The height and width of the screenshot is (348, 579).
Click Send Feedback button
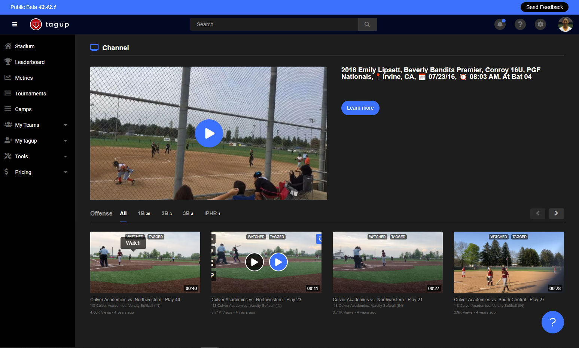tap(544, 7)
